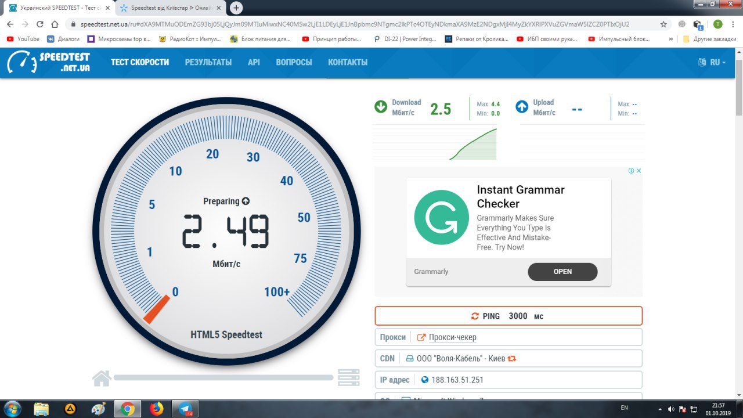743x418 pixels.
Task: Close the ad with X icon
Action: click(639, 171)
